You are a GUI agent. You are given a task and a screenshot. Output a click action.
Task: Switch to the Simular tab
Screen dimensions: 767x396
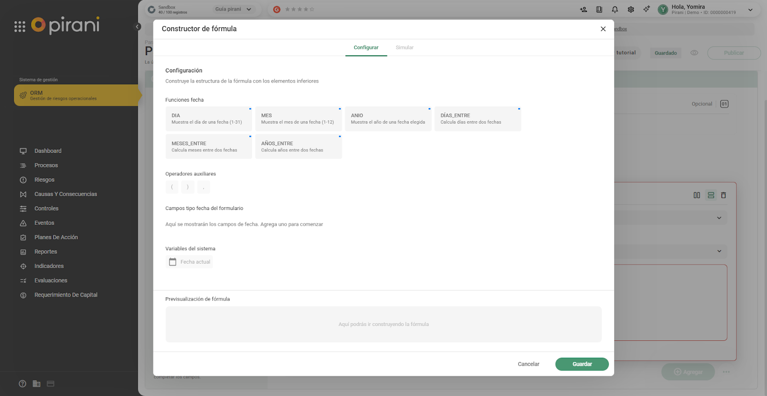click(x=404, y=47)
